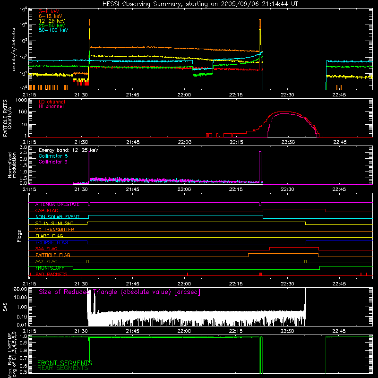Click the FRONTS_OFF flag label
Screen dimensions: 378x378
[x=50, y=268]
